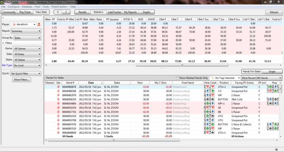This screenshot has height=152, width=284.
Task: Open the Database menu
Action: [27, 6]
